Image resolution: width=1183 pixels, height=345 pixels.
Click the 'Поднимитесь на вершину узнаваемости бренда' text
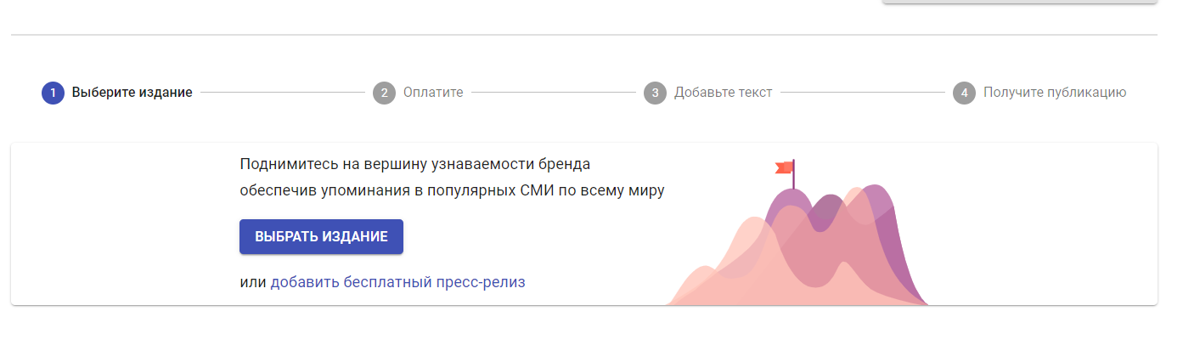click(414, 164)
